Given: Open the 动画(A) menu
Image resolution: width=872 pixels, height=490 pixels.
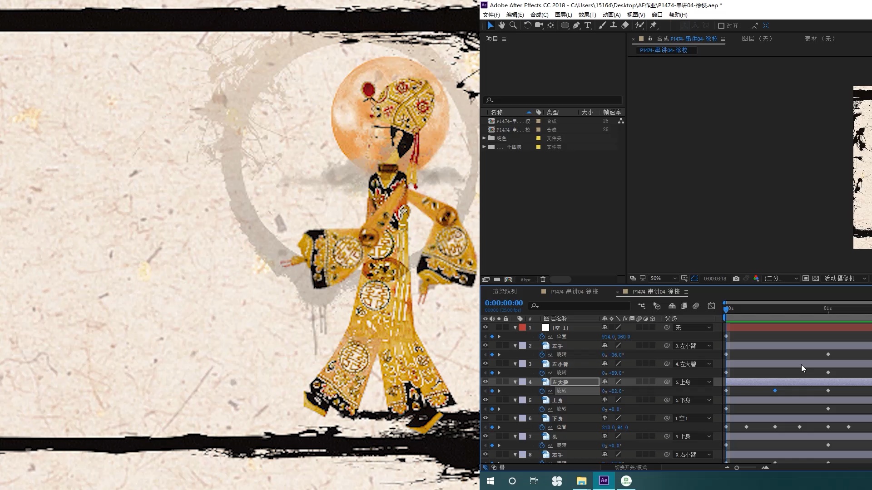Looking at the screenshot, I should pyautogui.click(x=611, y=15).
